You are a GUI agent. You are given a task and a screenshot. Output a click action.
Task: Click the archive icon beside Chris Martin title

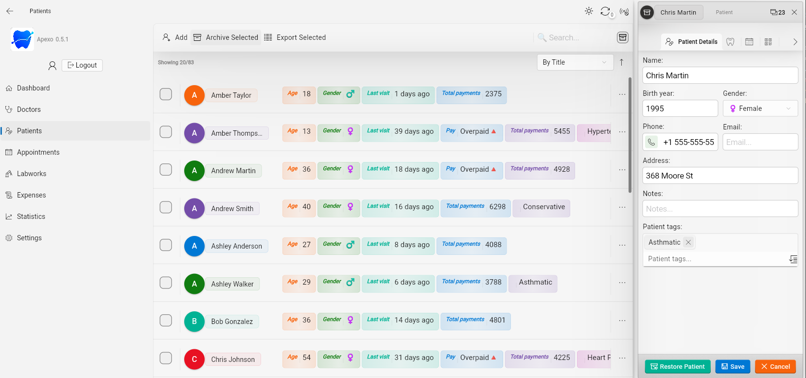[647, 12]
